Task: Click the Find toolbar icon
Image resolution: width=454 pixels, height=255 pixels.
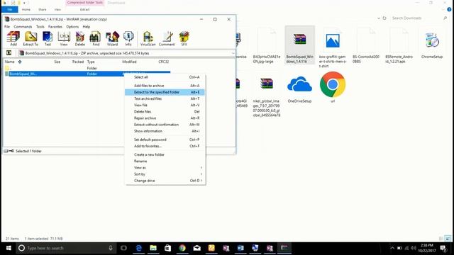Action: [x=96, y=38]
